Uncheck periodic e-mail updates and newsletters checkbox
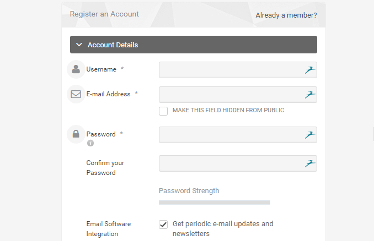 tap(163, 224)
